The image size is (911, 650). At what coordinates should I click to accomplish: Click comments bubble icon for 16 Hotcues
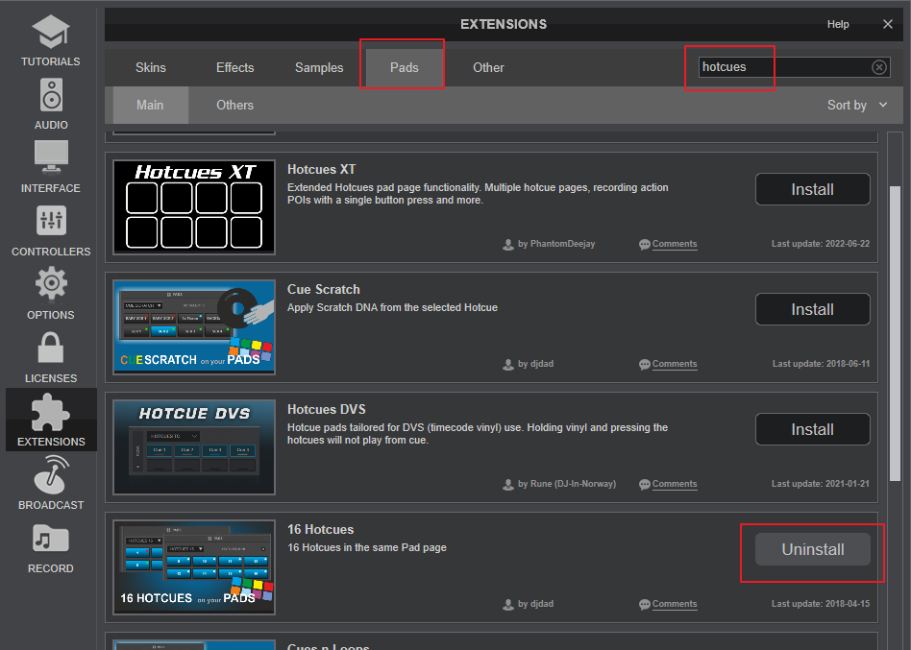point(644,605)
